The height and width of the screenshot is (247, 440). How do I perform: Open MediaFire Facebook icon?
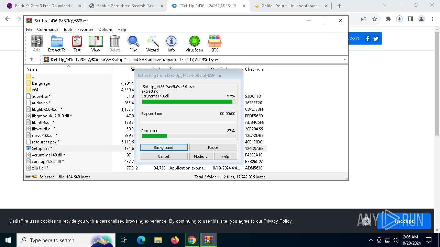pyautogui.click(x=367, y=38)
